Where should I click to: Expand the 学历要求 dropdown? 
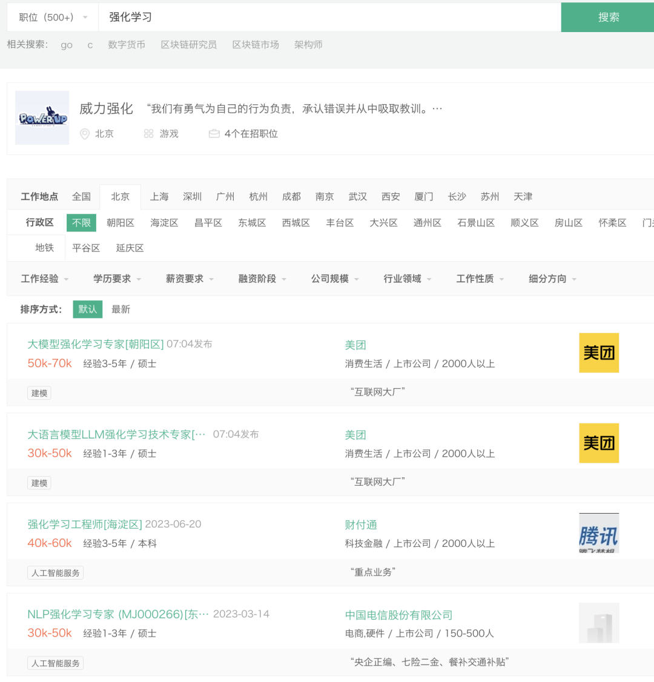(117, 279)
